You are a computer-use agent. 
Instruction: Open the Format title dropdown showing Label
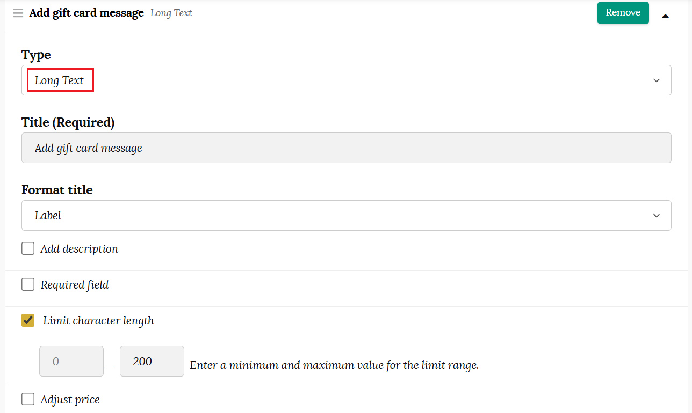(347, 216)
